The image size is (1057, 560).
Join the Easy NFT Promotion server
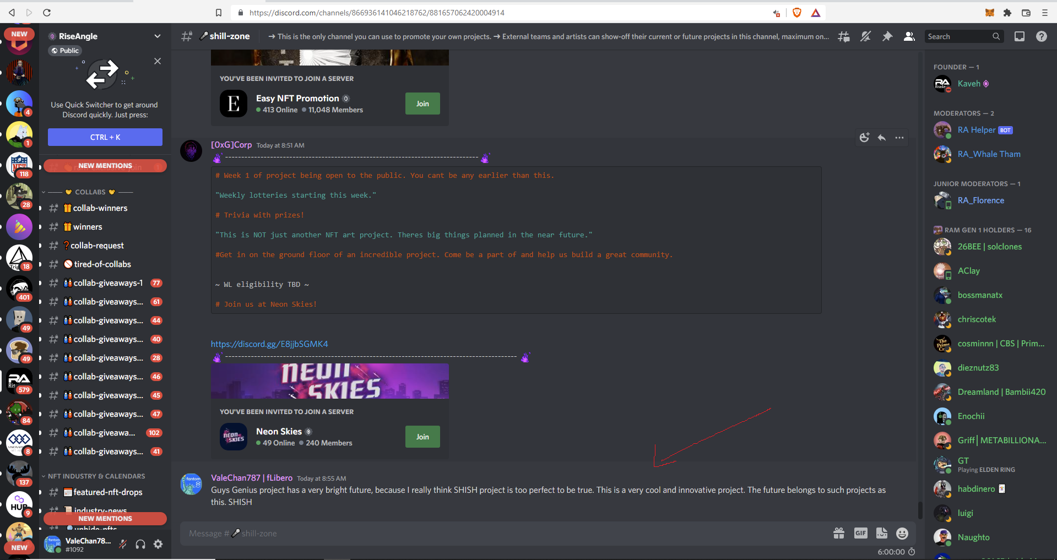coord(422,104)
